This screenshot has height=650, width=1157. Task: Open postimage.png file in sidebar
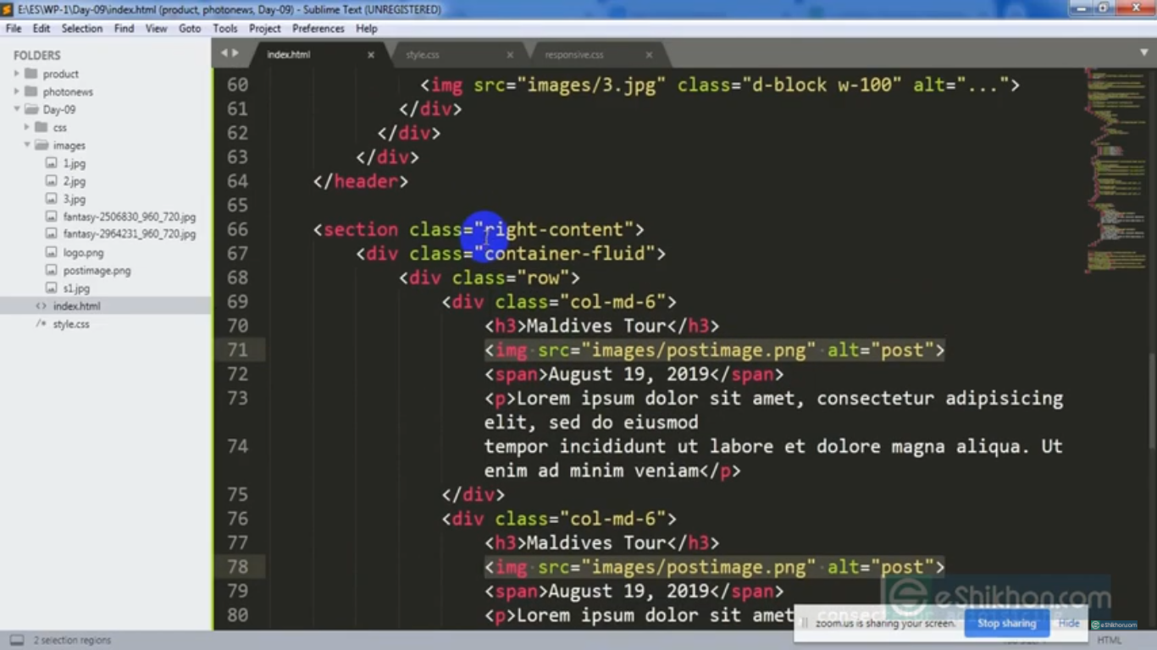(x=97, y=271)
